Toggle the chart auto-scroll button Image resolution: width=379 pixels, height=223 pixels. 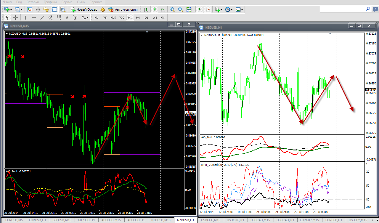click(x=199, y=9)
